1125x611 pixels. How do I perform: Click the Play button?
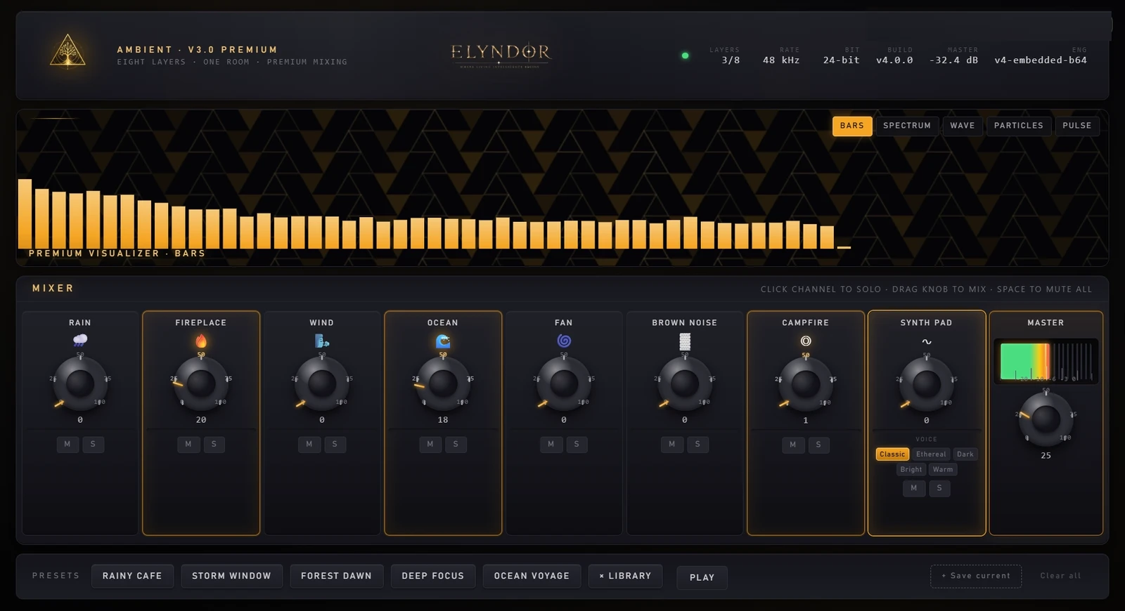pyautogui.click(x=702, y=577)
